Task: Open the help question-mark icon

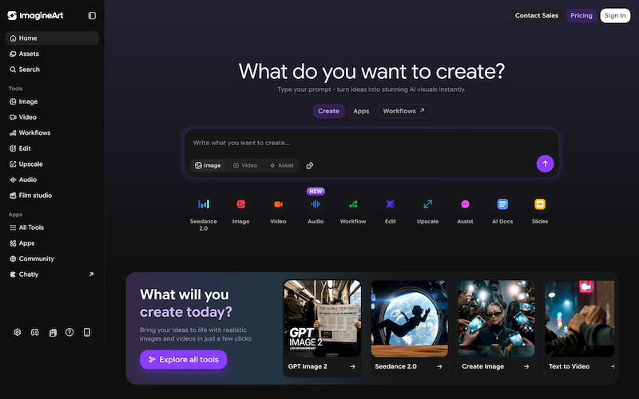Action: click(x=69, y=332)
